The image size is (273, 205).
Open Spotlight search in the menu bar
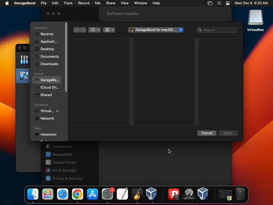(219, 3)
